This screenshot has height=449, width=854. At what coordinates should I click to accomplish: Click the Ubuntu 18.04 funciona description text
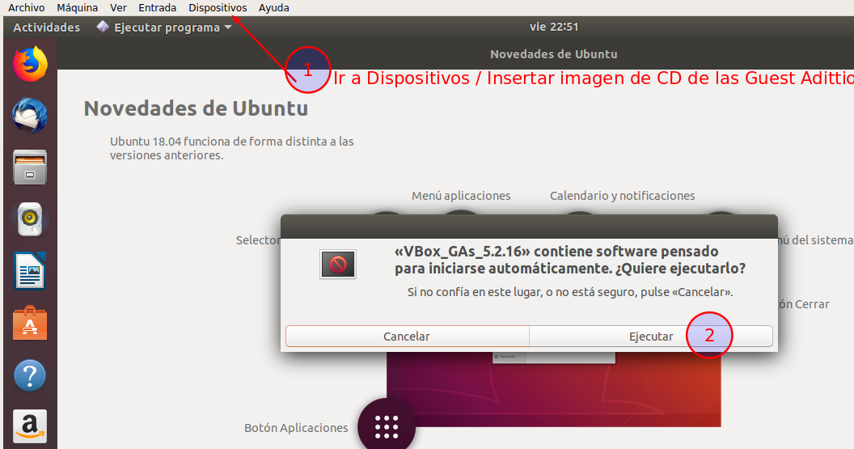232,148
